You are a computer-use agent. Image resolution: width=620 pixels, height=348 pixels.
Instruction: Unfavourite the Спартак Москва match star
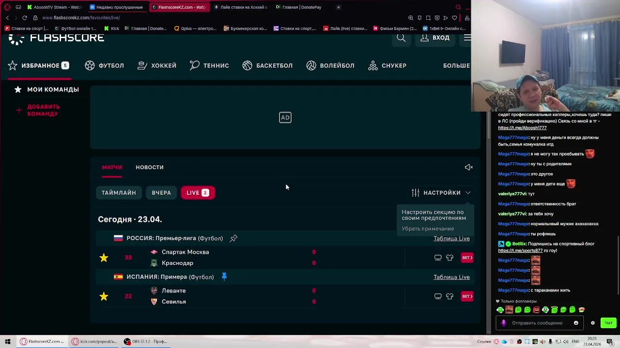104,258
